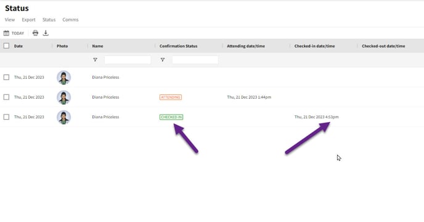Click the photo in the CHECKED-IN row
This screenshot has width=424, height=222.
tap(64, 117)
